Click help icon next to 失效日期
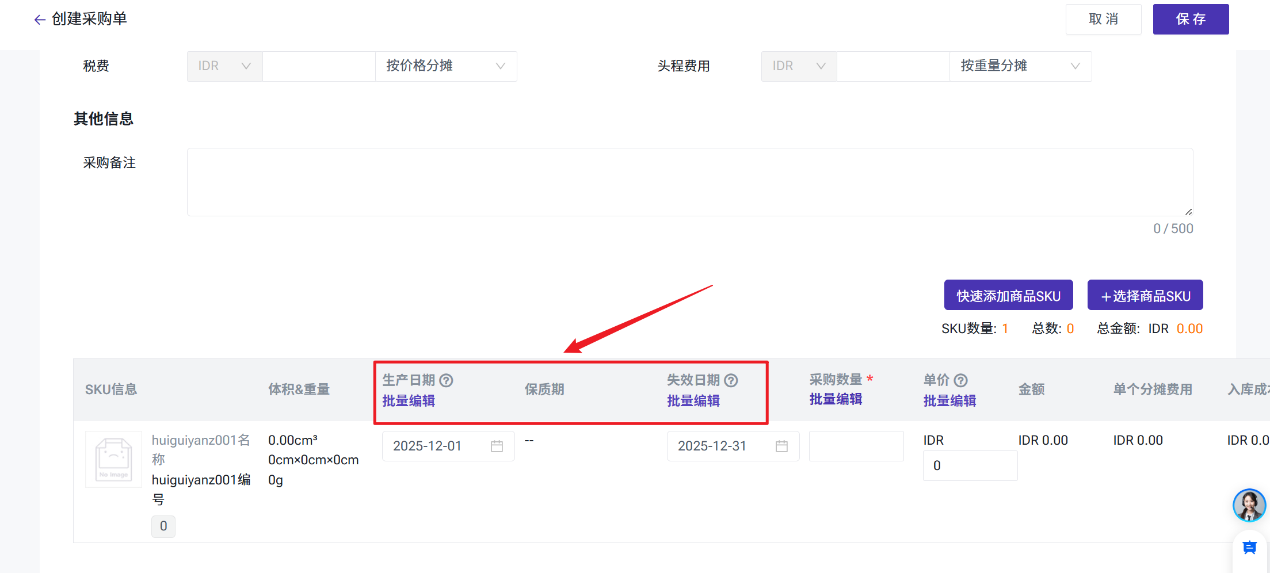Viewport: 1270px width, 573px height. click(x=731, y=380)
